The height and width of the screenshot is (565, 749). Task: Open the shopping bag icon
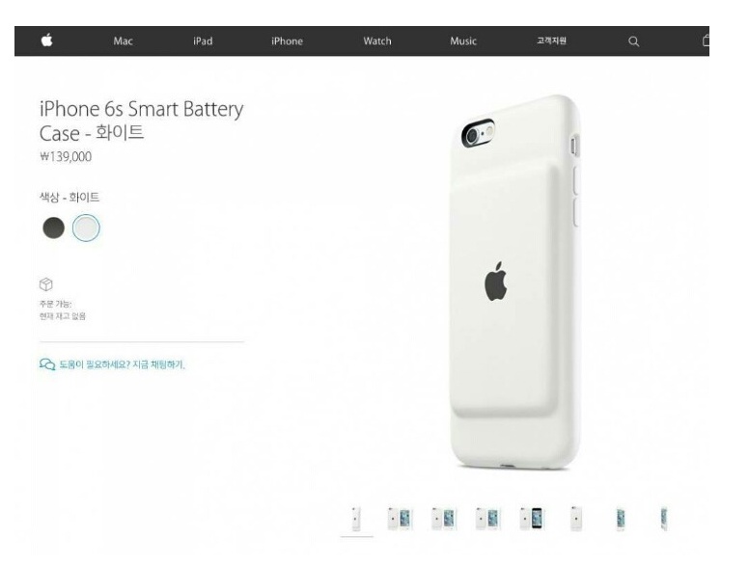coord(706,40)
